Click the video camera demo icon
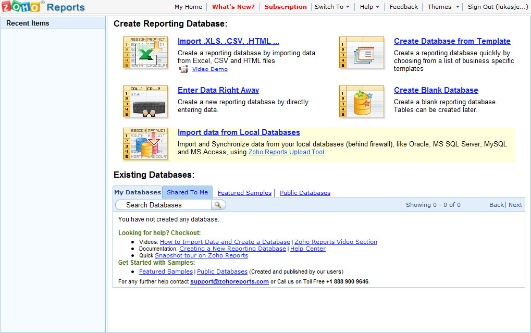 click(183, 69)
